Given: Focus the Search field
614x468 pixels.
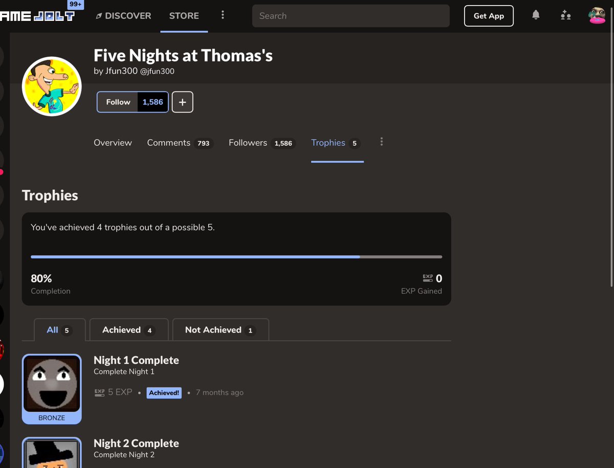Looking at the screenshot, I should (x=351, y=16).
